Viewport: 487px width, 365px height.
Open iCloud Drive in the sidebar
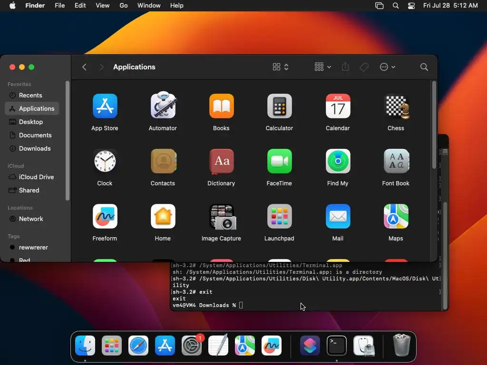(x=32, y=177)
